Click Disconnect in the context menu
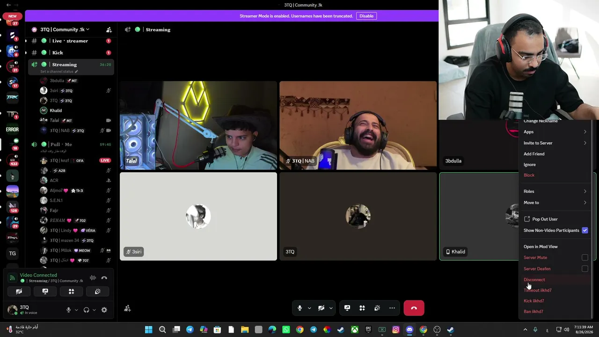Image resolution: width=599 pixels, height=337 pixels. (x=555, y=280)
